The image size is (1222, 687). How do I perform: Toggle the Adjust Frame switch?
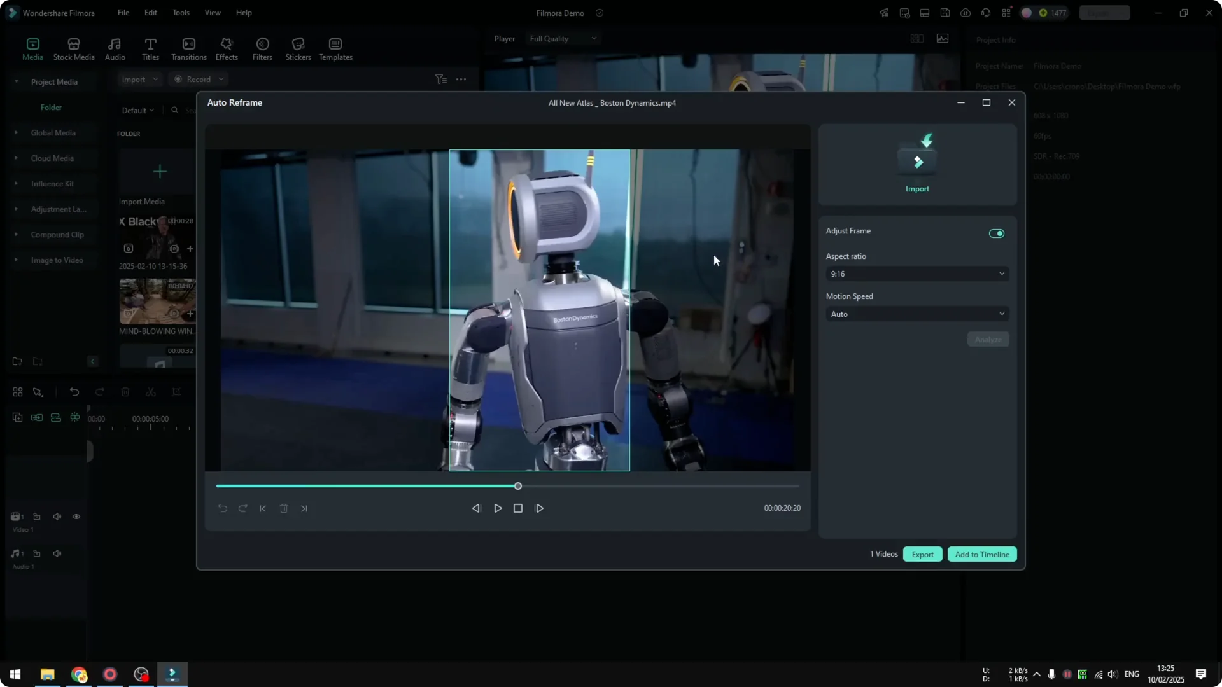[997, 233]
